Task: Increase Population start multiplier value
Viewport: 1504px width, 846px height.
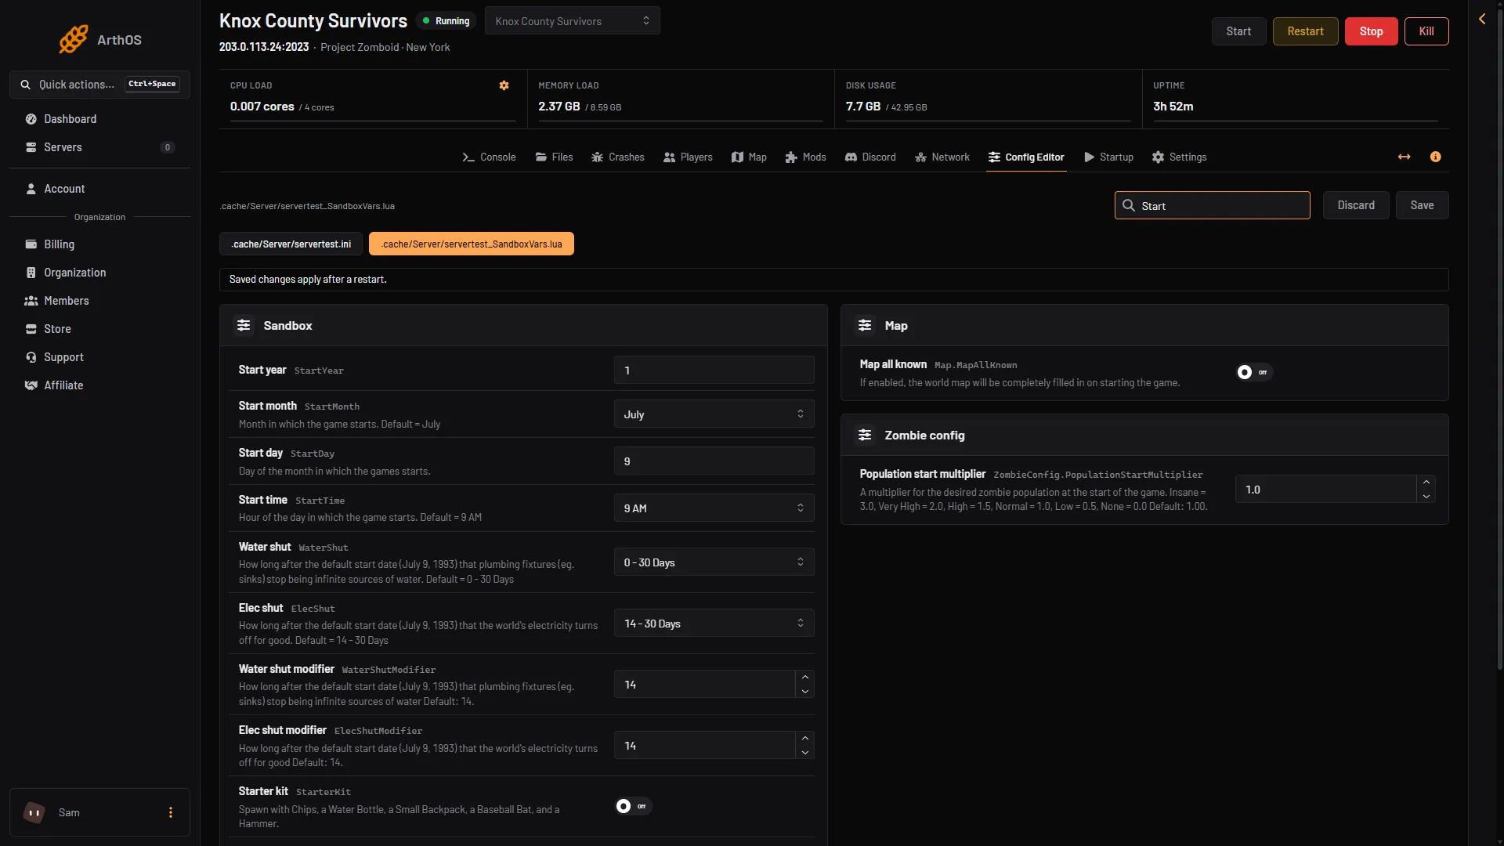Action: click(1426, 482)
